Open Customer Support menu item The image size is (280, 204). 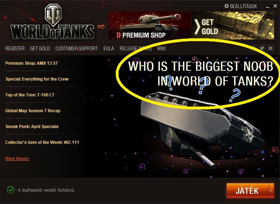[76, 49]
